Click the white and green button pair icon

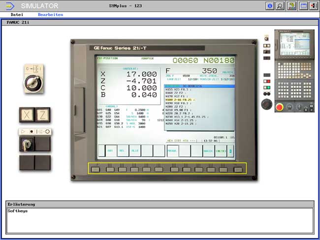tap(267, 88)
